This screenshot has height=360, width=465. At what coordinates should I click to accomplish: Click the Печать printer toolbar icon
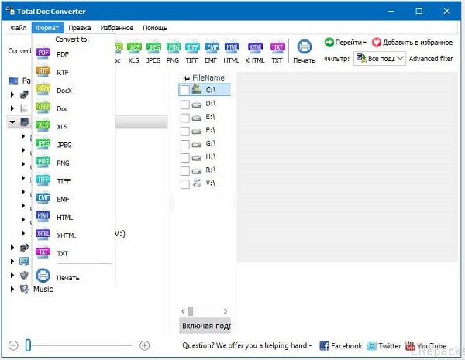(x=305, y=51)
